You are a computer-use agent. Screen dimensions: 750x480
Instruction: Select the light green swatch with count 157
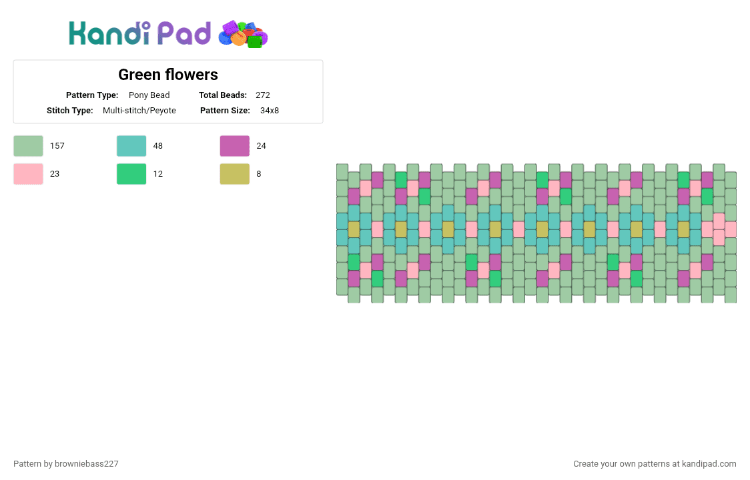click(28, 146)
